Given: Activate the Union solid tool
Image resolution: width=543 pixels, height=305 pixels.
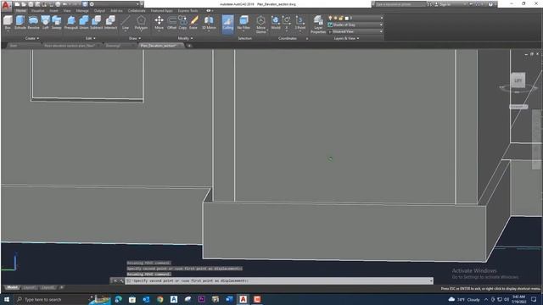Looking at the screenshot, I should click(x=84, y=23).
